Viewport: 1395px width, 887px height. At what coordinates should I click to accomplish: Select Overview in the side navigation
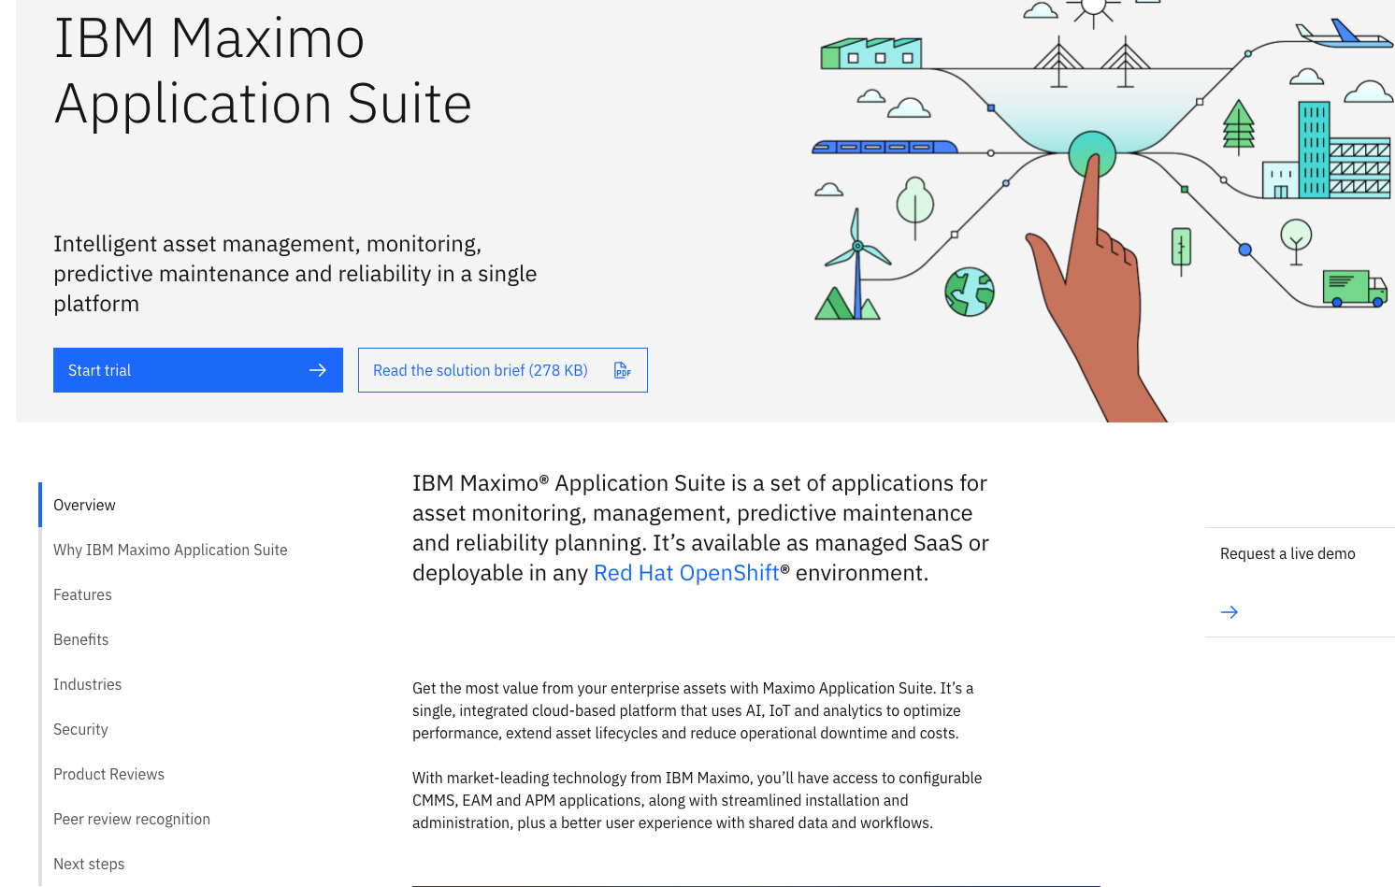tap(84, 505)
